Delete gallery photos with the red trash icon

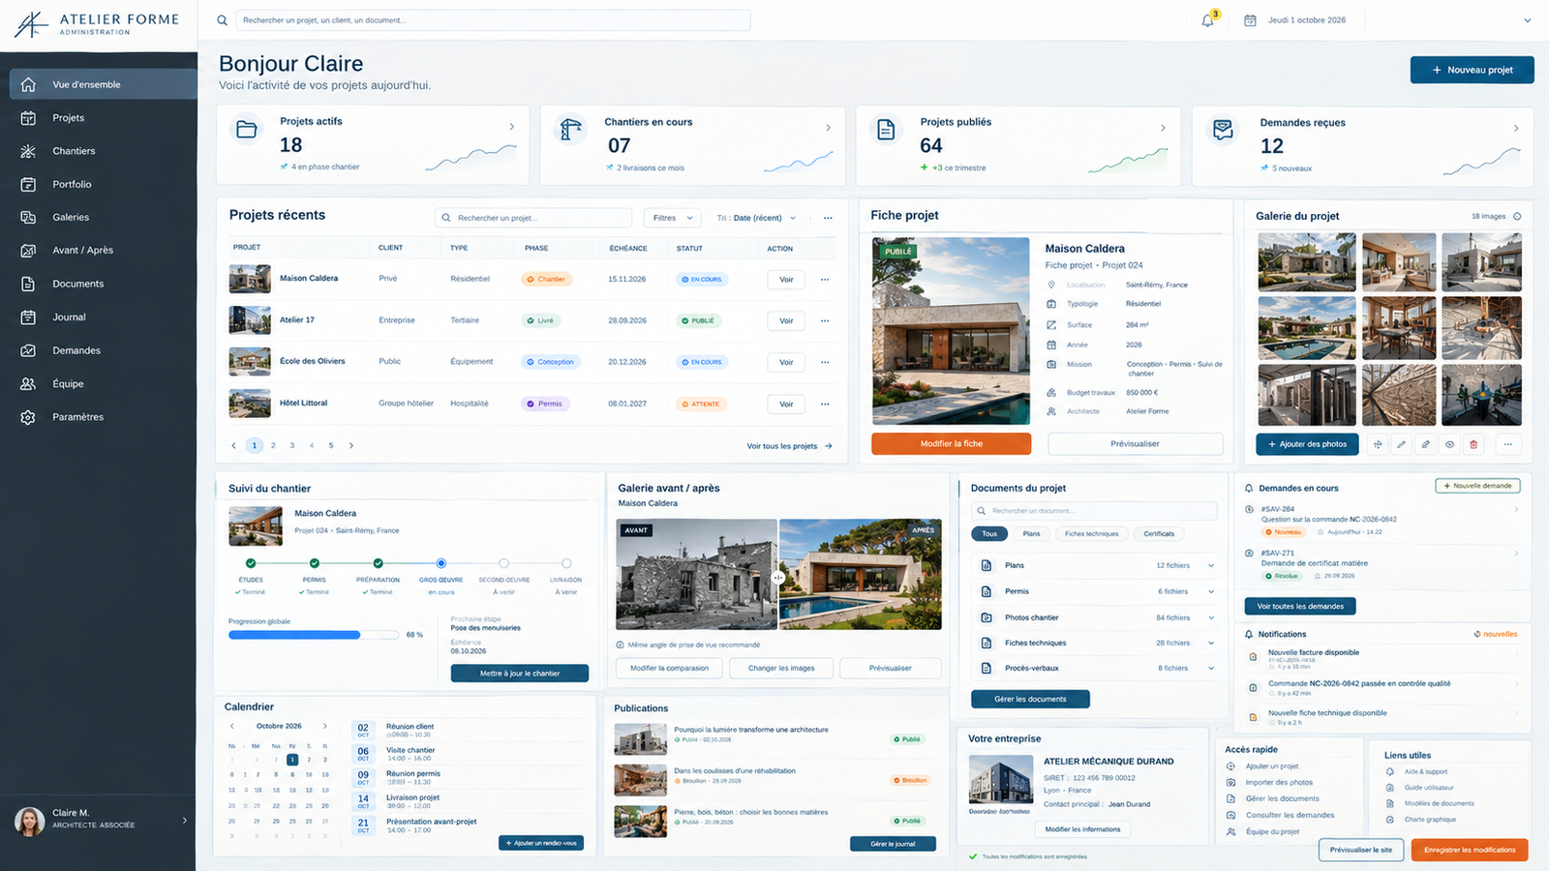point(1473,444)
